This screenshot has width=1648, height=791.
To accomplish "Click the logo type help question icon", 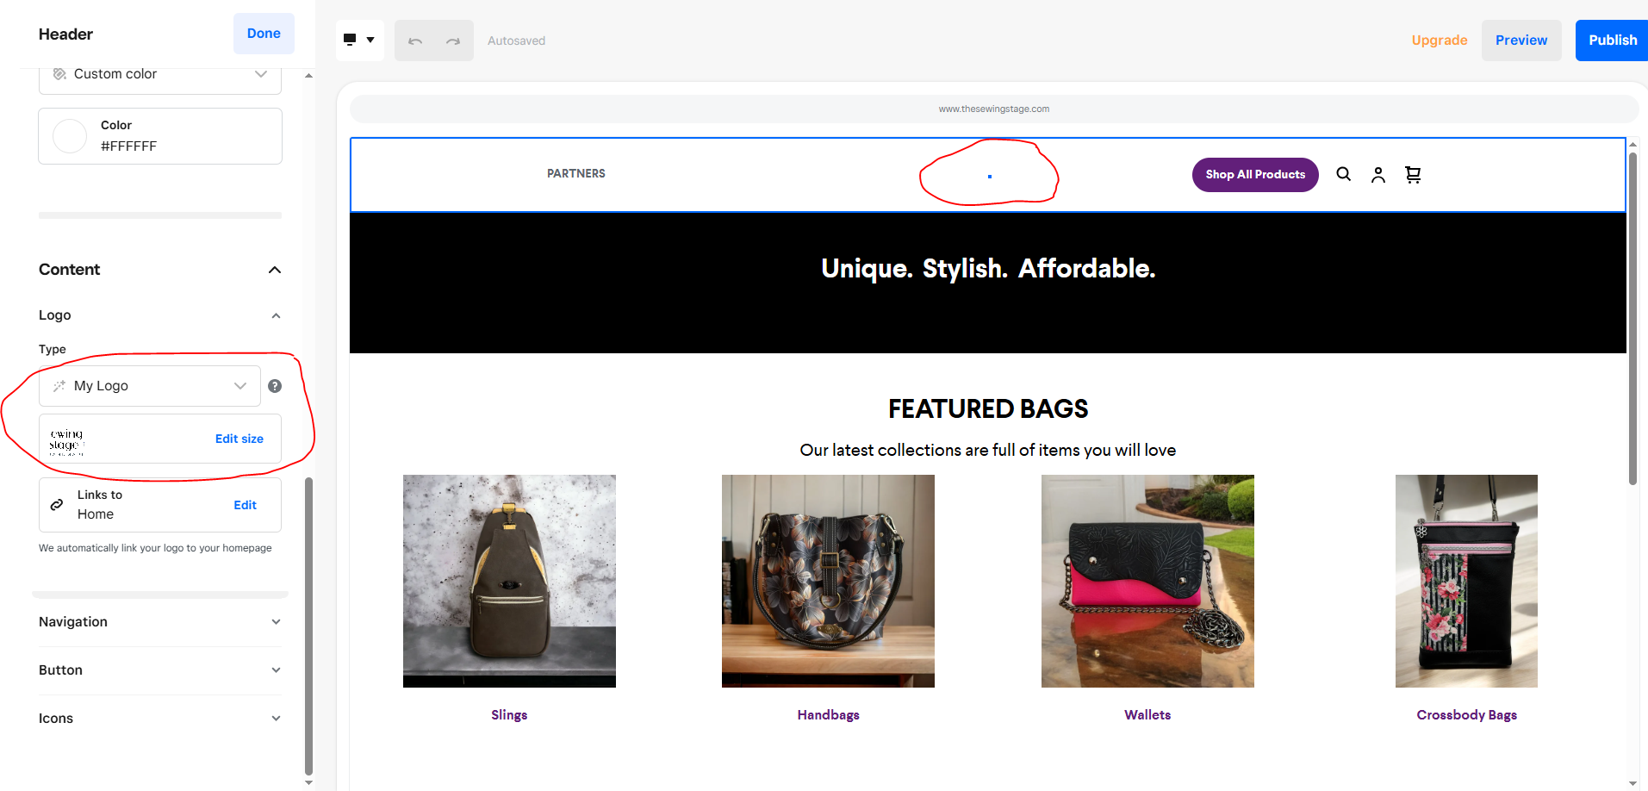I will [x=275, y=386].
